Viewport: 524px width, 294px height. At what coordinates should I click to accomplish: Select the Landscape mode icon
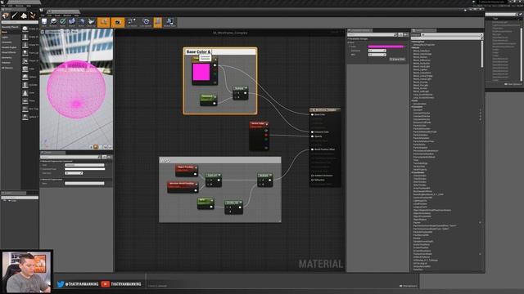tap(24, 16)
